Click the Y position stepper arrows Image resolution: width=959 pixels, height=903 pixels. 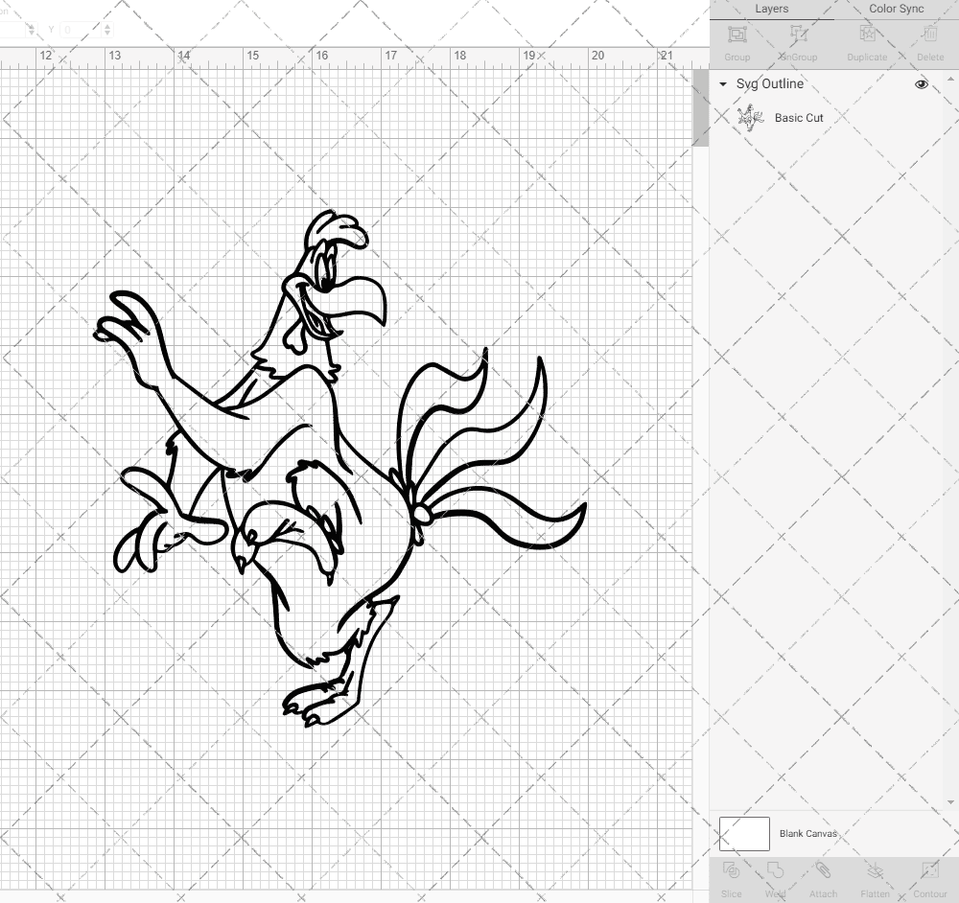[107, 30]
